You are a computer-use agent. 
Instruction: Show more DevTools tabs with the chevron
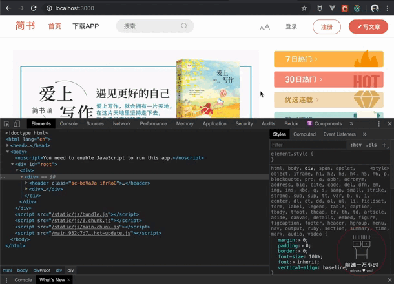point(351,123)
